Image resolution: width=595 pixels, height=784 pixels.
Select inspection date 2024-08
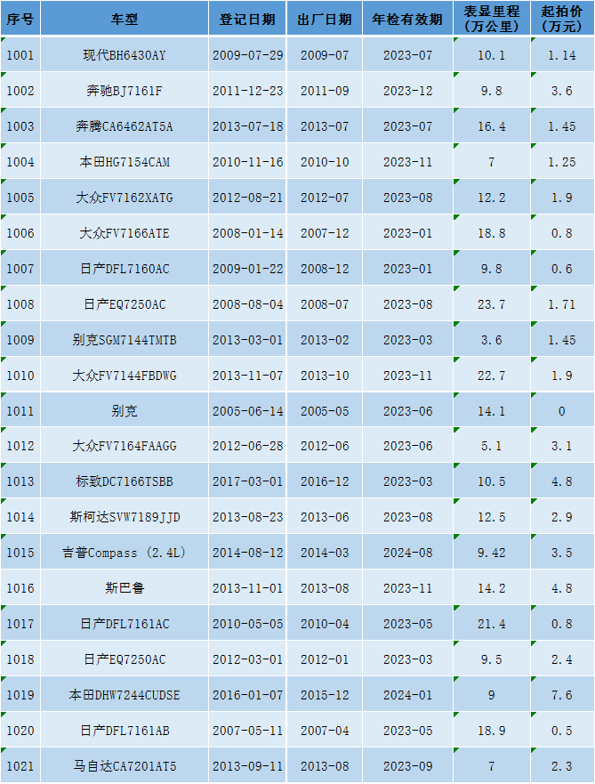coord(407,552)
